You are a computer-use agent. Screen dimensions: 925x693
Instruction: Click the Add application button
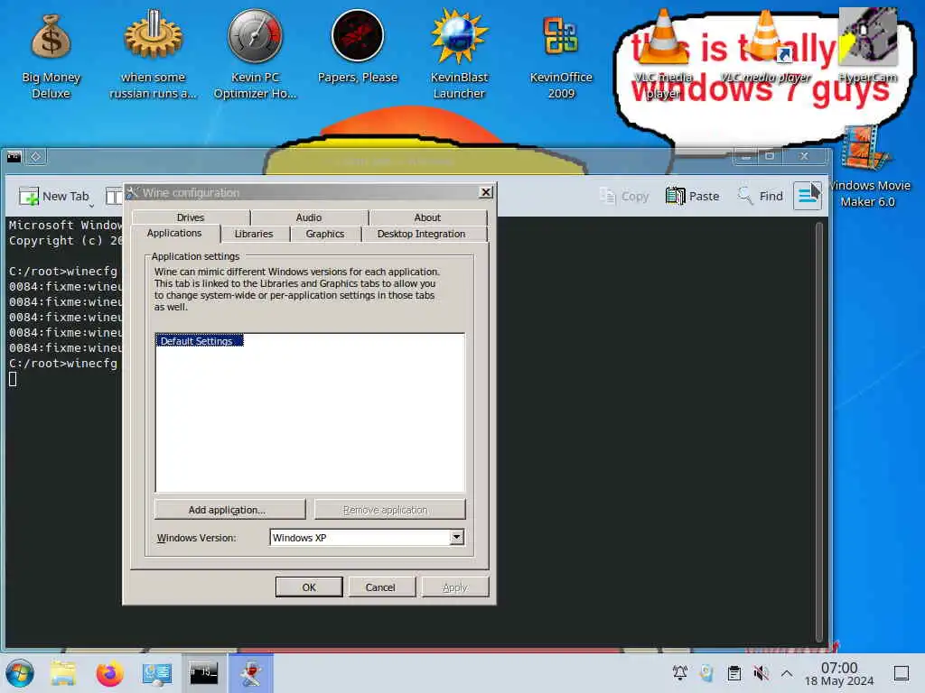point(230,510)
